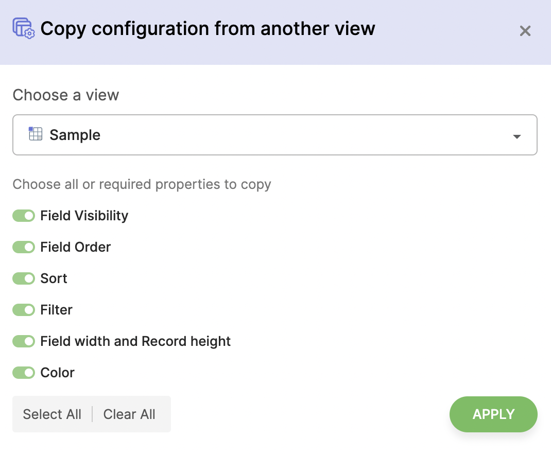
Task: Click the Color text label
Action: point(58,373)
